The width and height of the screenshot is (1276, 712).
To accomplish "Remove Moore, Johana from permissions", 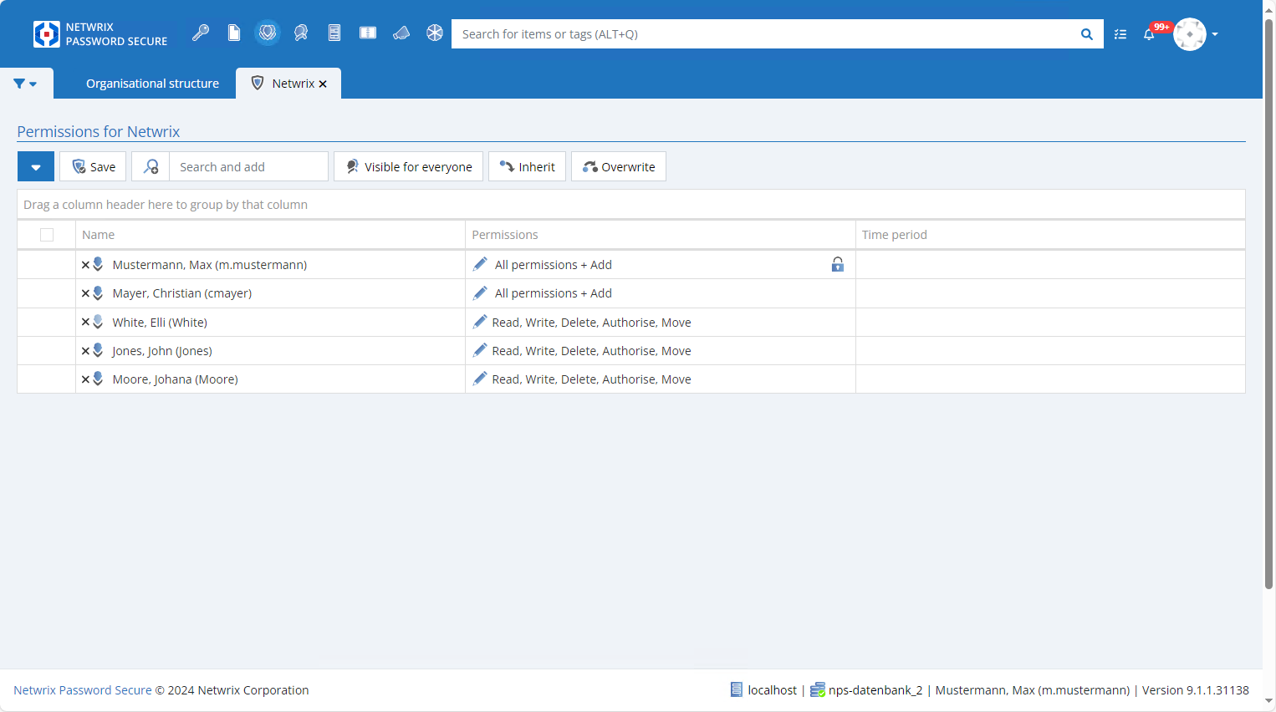I will click(x=85, y=379).
